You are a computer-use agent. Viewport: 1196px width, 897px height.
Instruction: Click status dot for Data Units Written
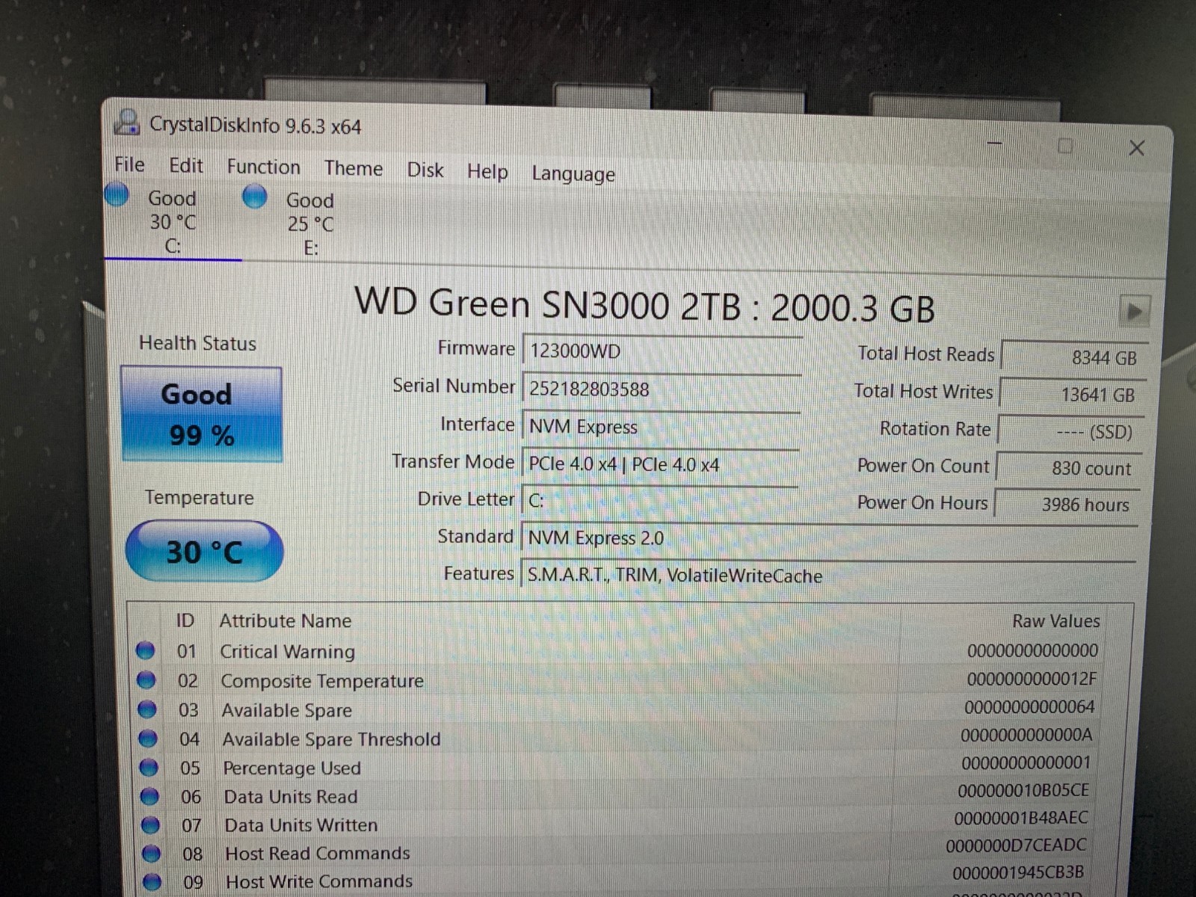point(150,825)
